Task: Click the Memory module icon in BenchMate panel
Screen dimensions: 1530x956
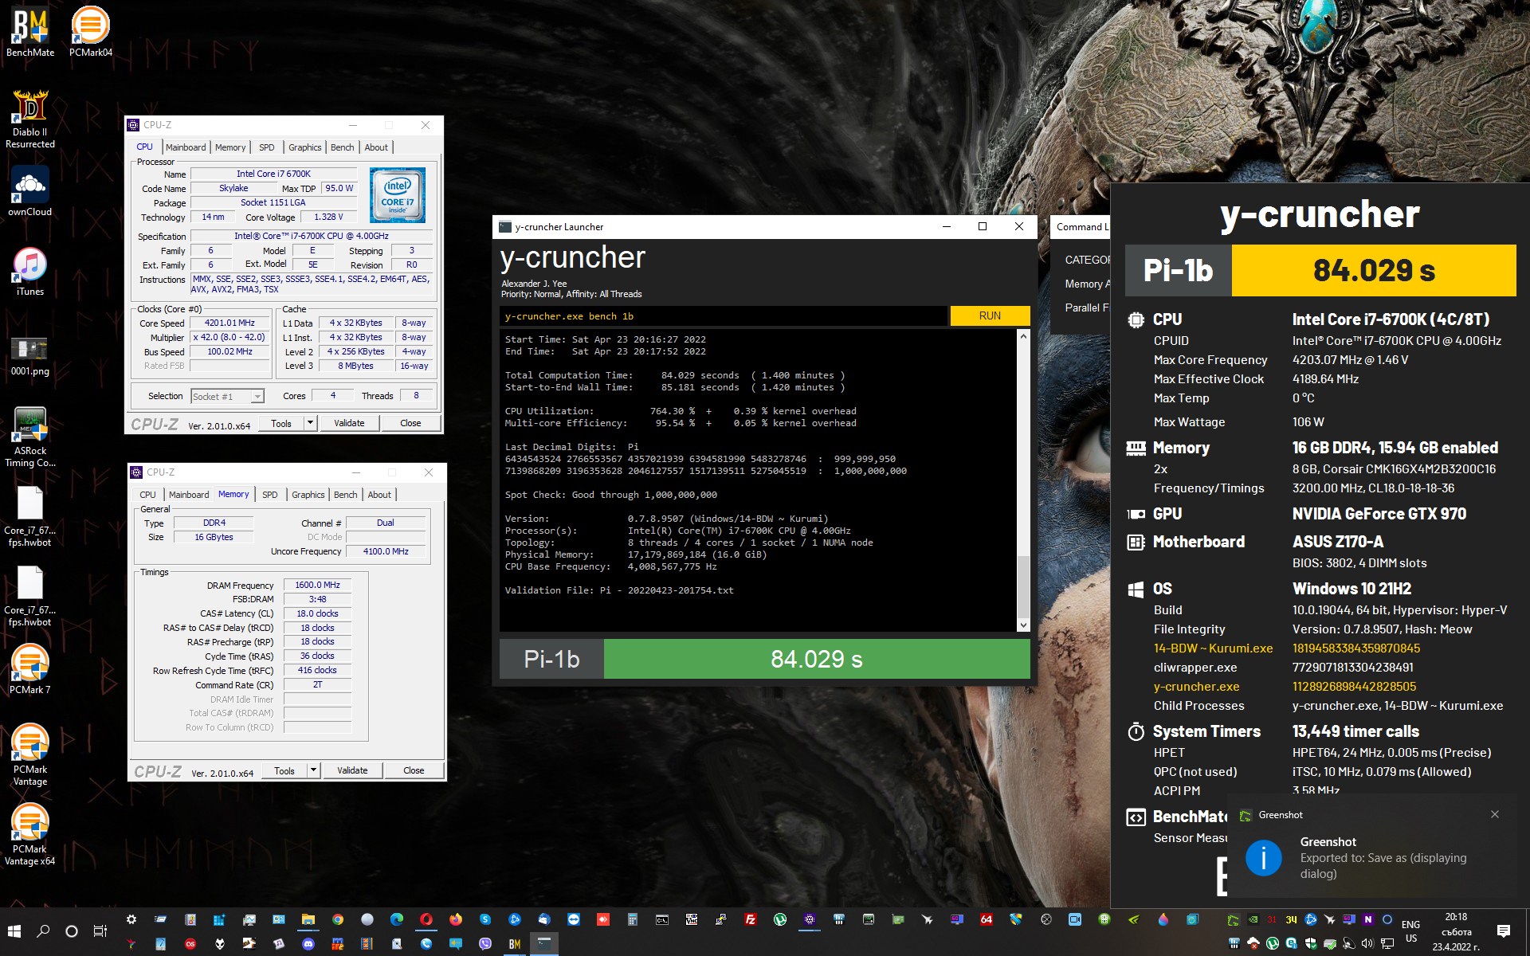Action: click(1136, 448)
